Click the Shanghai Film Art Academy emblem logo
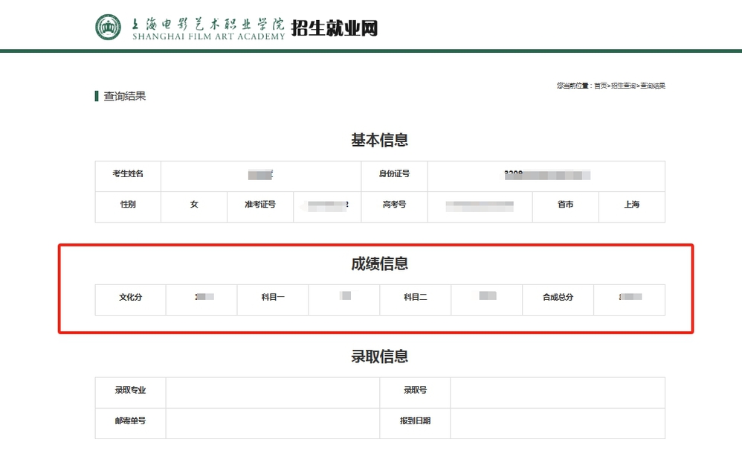 pyautogui.click(x=108, y=28)
